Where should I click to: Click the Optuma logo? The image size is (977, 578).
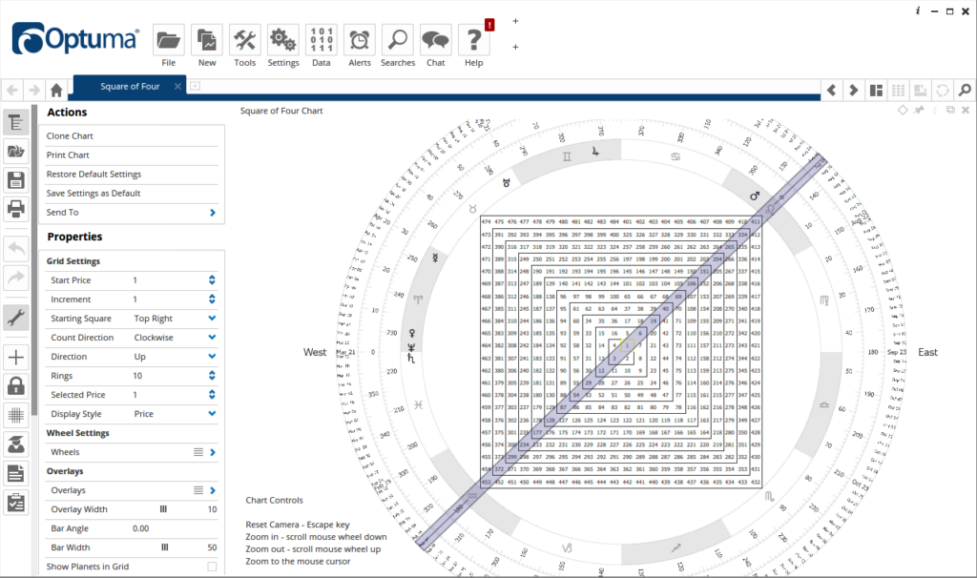74,38
